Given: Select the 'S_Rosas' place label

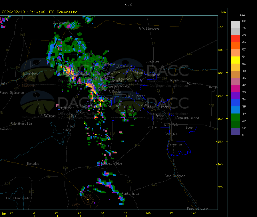Looking at the screenshot, I should pyautogui.click(x=115, y=92).
